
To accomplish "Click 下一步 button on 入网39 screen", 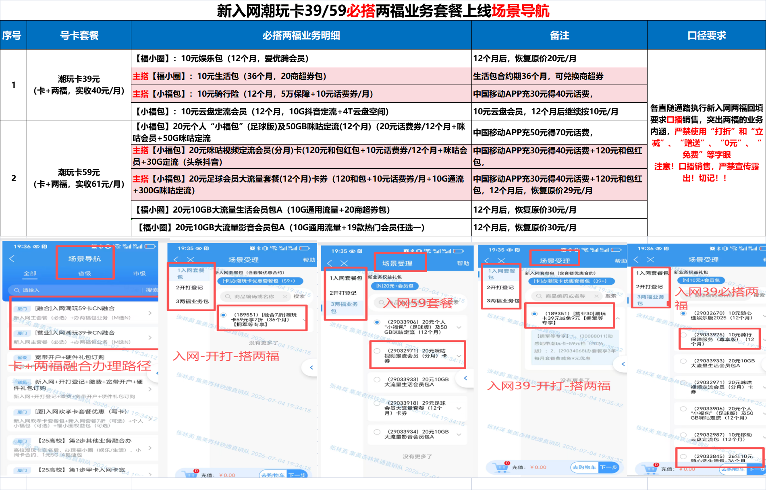I will pyautogui.click(x=609, y=467).
